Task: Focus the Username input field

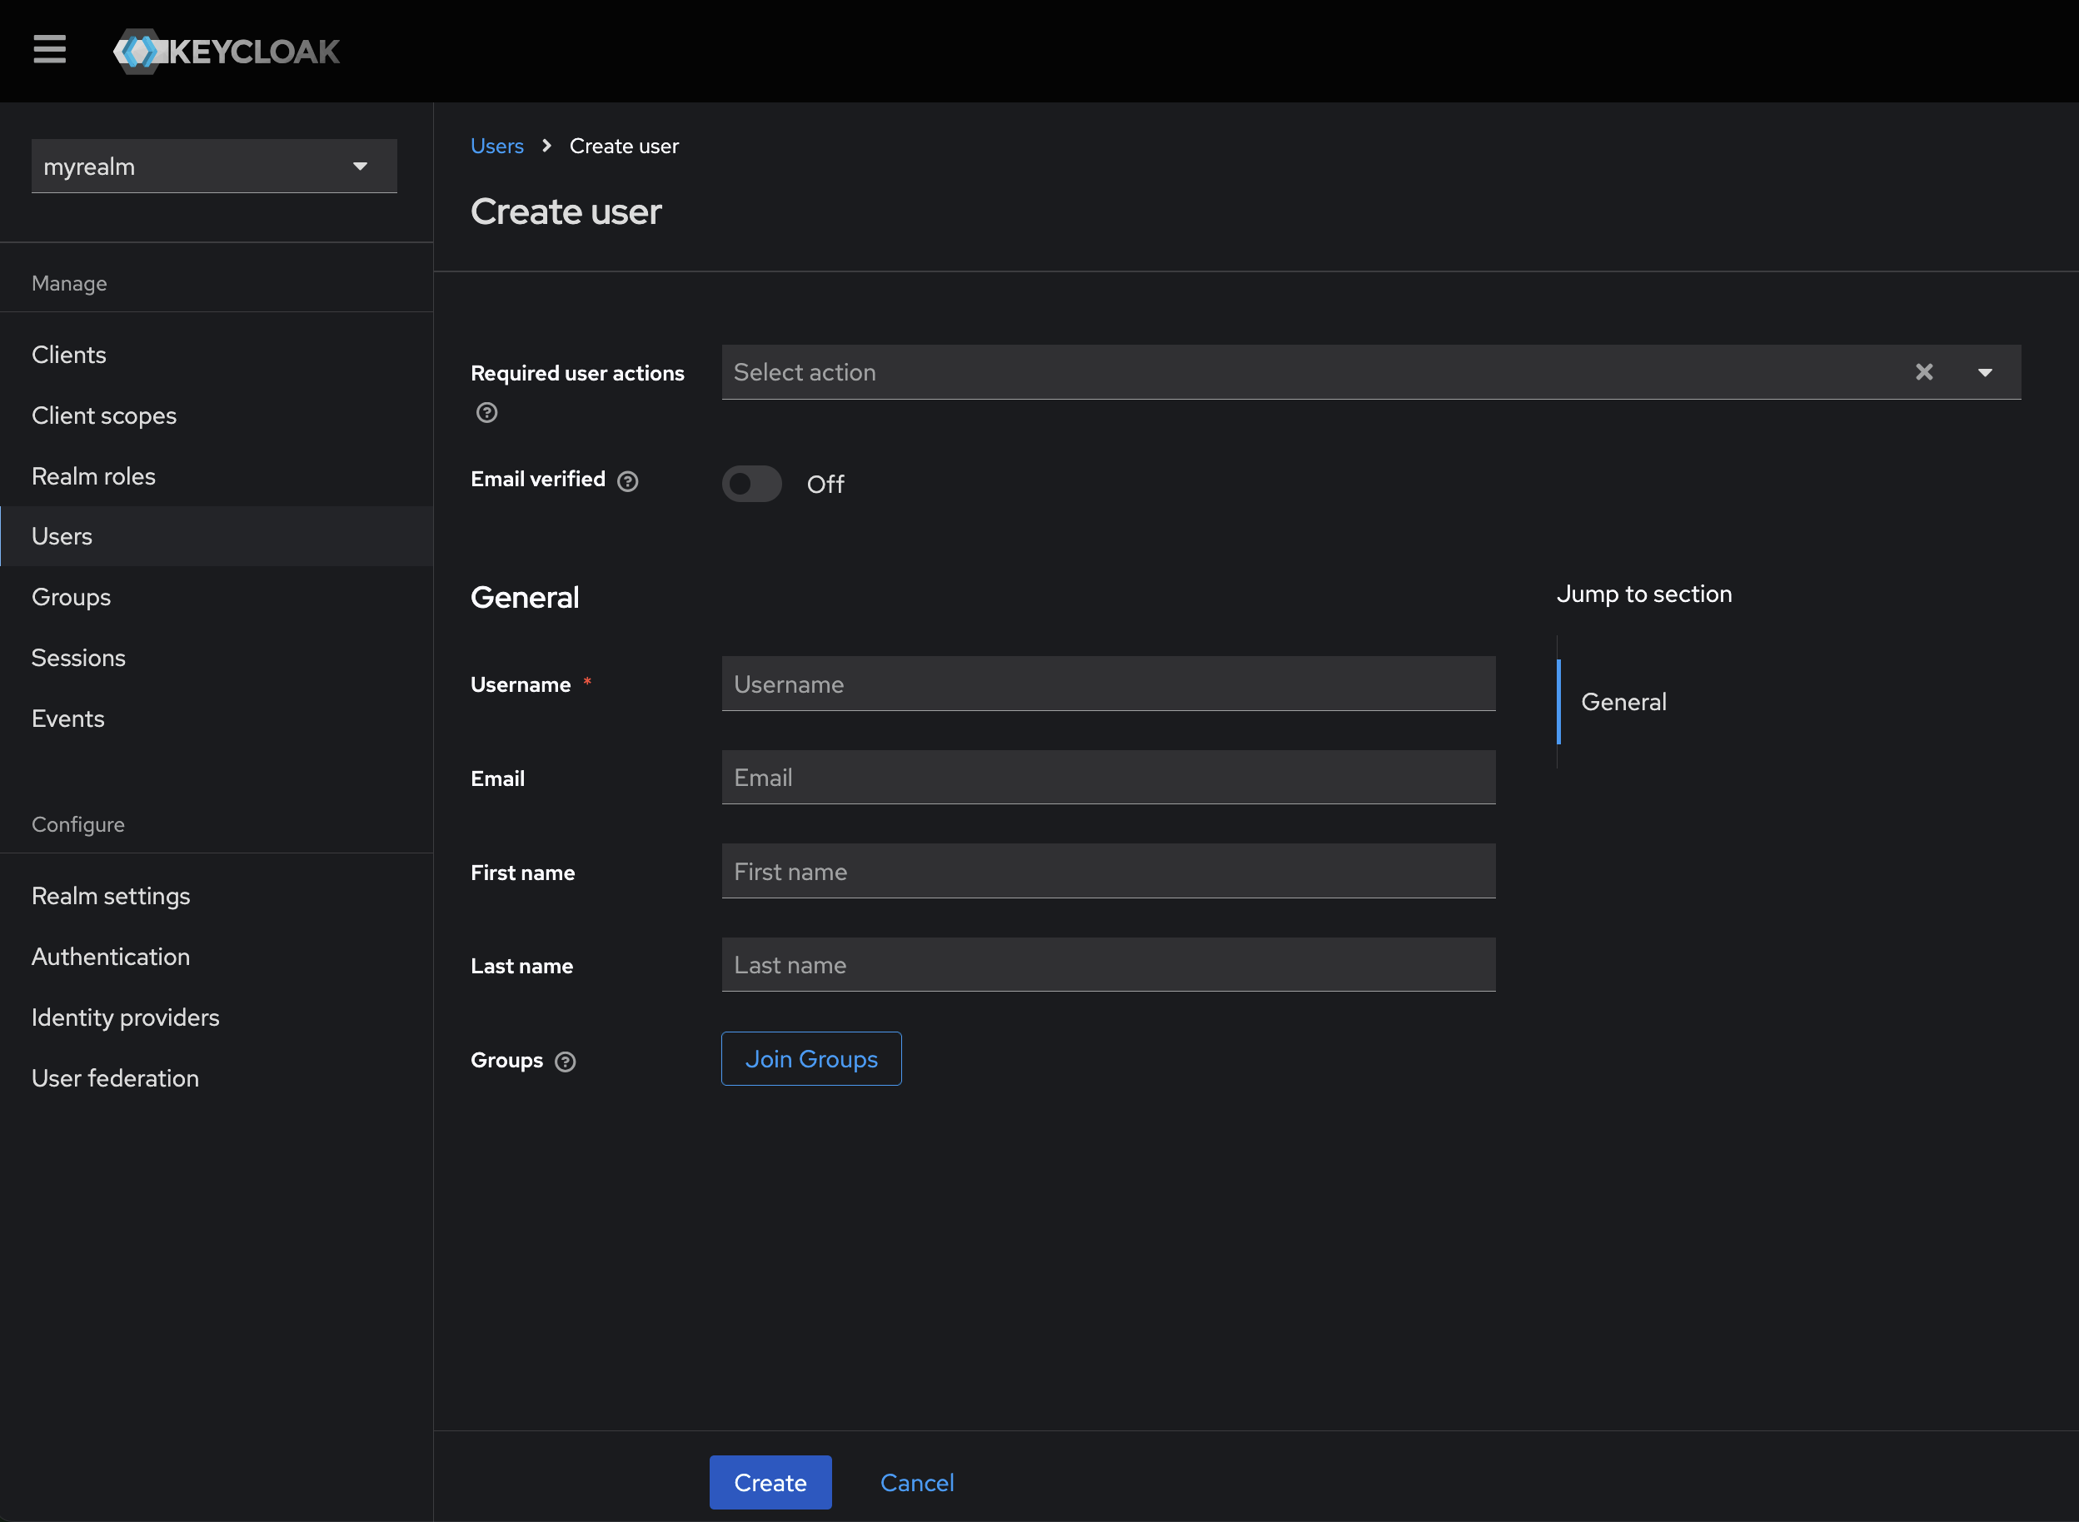Action: [1109, 684]
